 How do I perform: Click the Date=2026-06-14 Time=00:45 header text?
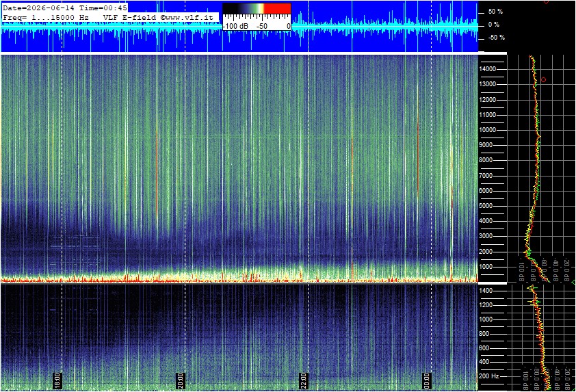click(x=65, y=8)
